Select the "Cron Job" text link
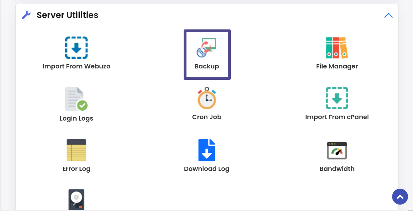413x211 pixels. coord(207,117)
